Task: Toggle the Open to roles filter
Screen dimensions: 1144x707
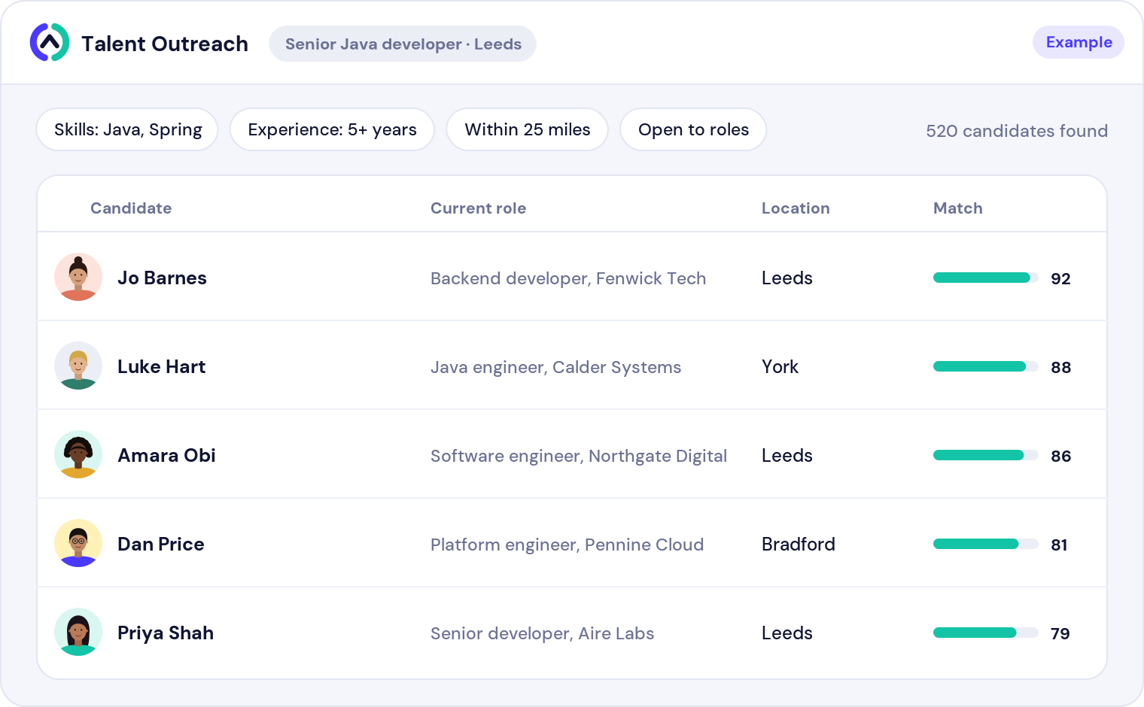Action: [693, 129]
